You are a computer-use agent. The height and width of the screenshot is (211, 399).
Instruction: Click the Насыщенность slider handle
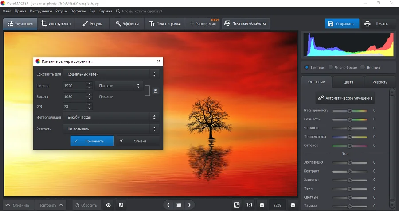pyautogui.click(x=349, y=111)
